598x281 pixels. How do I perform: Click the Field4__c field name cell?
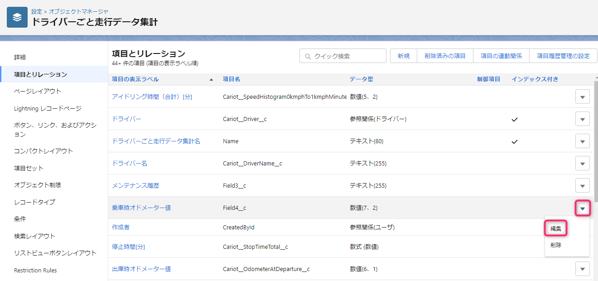(235, 208)
